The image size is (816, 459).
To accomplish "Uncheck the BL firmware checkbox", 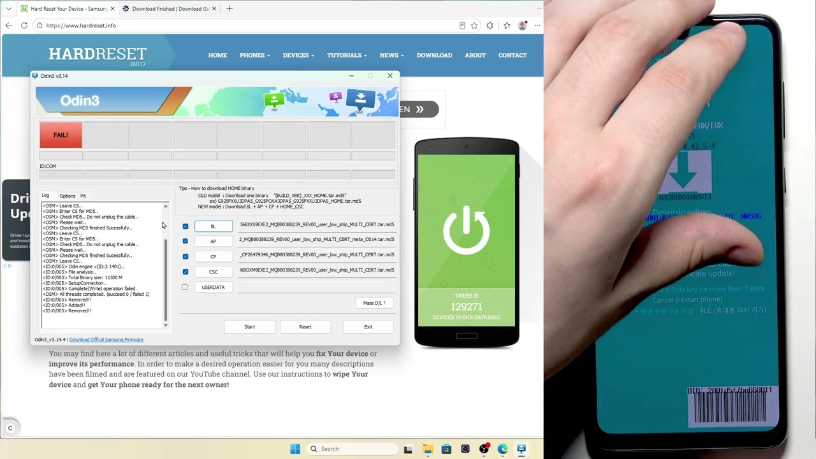I will tap(186, 226).
